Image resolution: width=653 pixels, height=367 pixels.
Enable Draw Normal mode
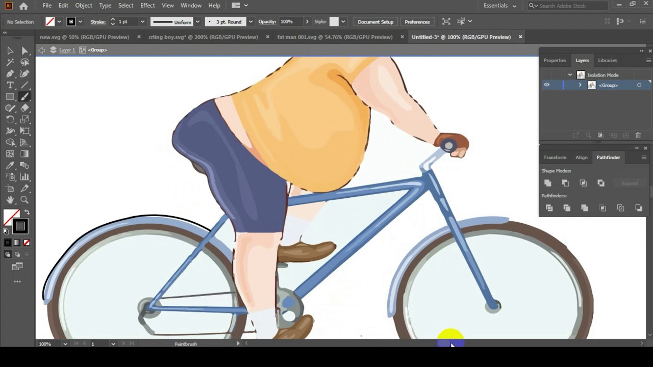click(8, 254)
